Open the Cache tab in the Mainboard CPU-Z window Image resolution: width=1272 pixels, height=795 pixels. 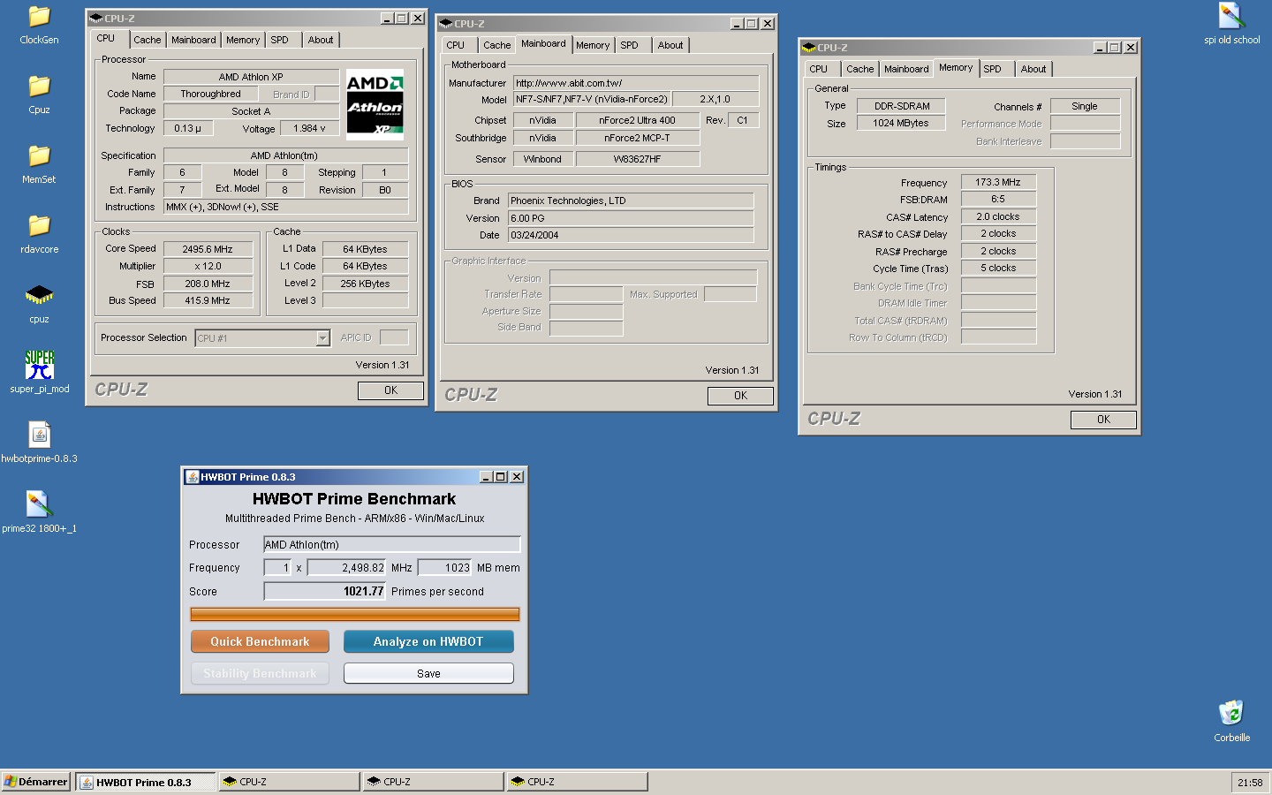pos(497,45)
